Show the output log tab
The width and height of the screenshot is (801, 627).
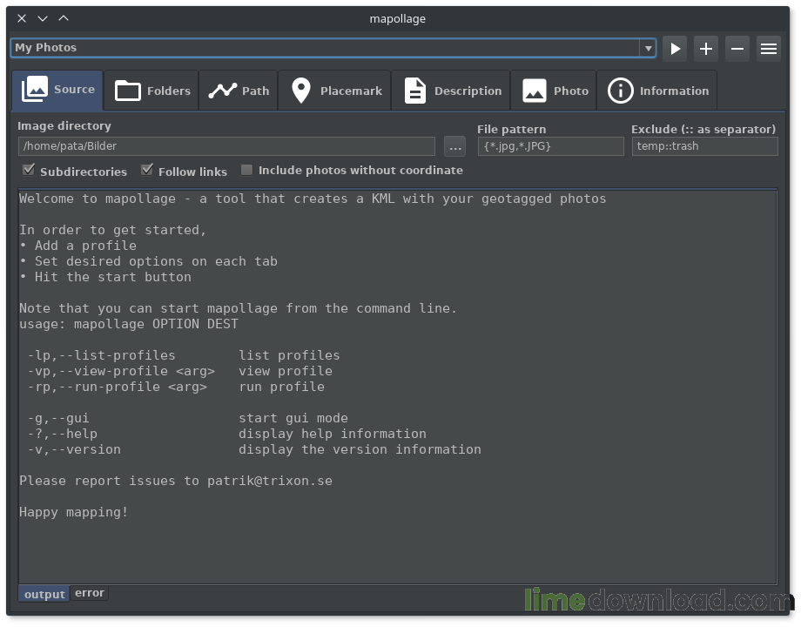click(x=44, y=594)
